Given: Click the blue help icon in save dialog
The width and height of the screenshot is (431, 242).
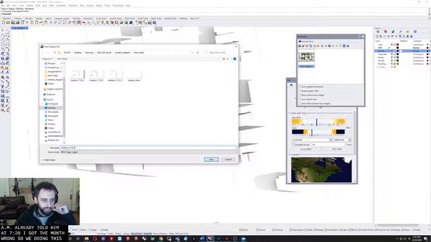Looking at the screenshot, I should (x=234, y=58).
